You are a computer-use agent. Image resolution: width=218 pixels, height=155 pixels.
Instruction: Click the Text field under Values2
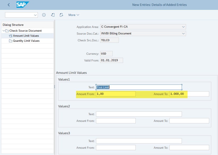(x=139, y=114)
